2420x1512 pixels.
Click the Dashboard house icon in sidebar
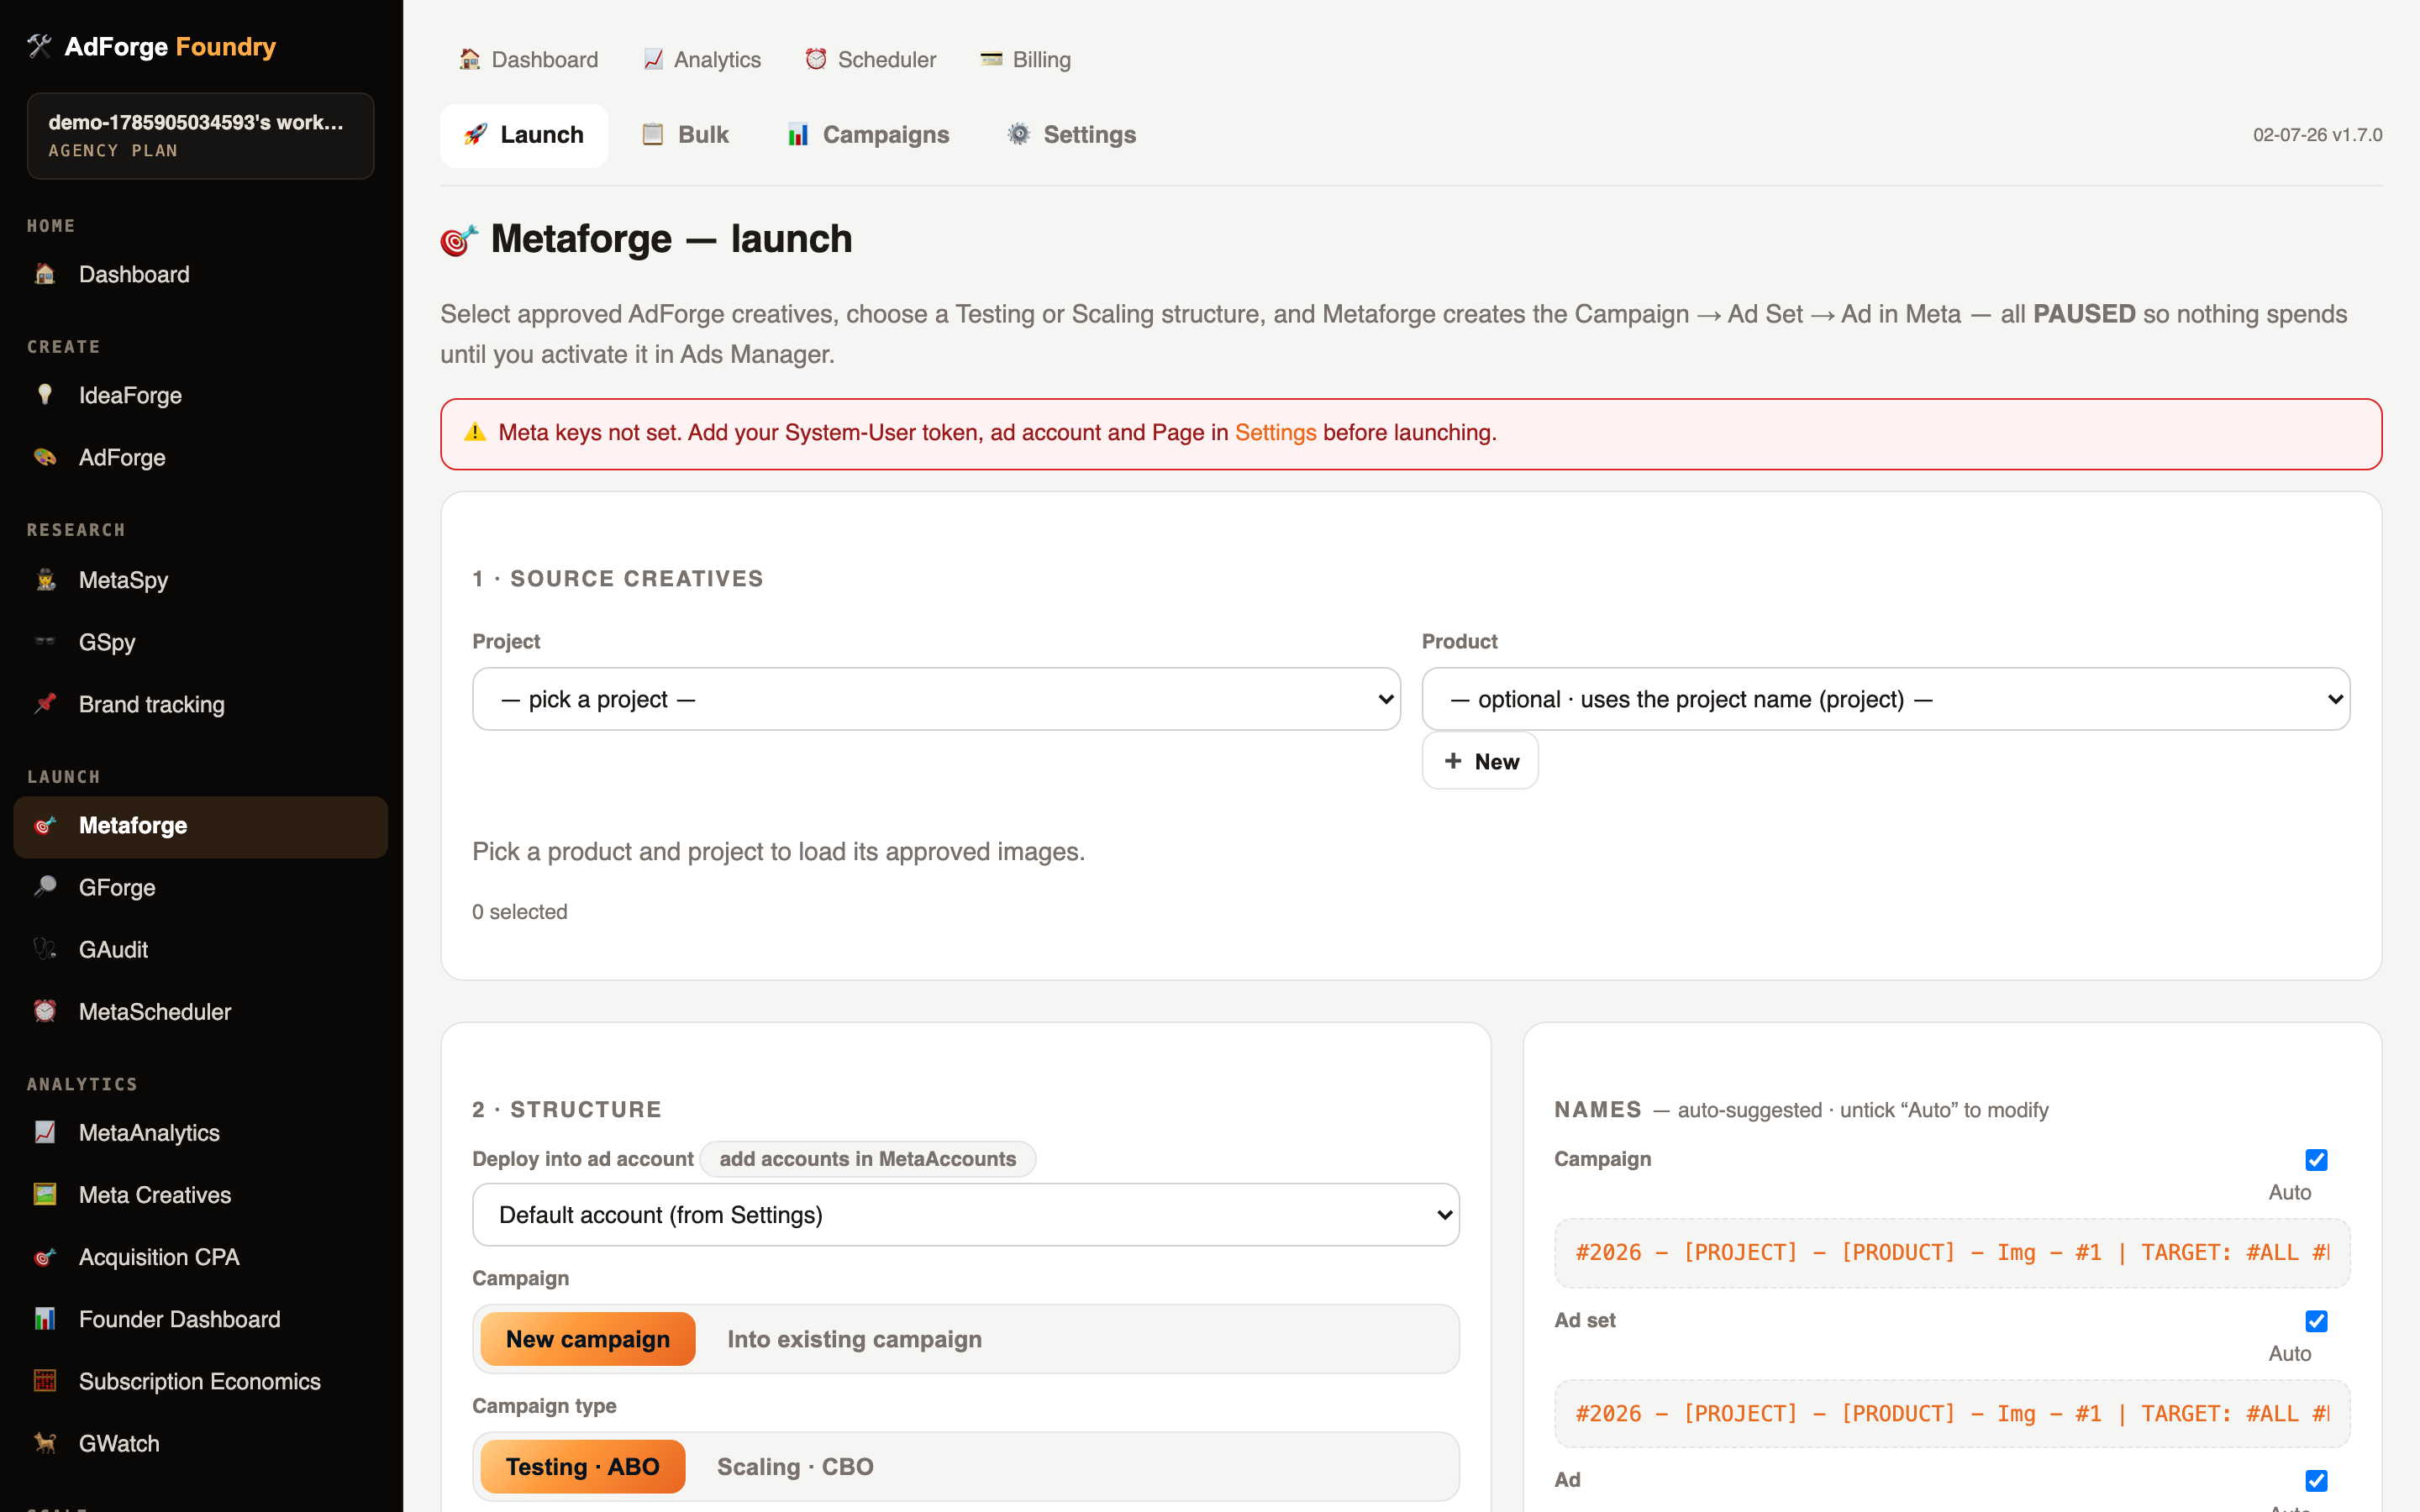(45, 274)
